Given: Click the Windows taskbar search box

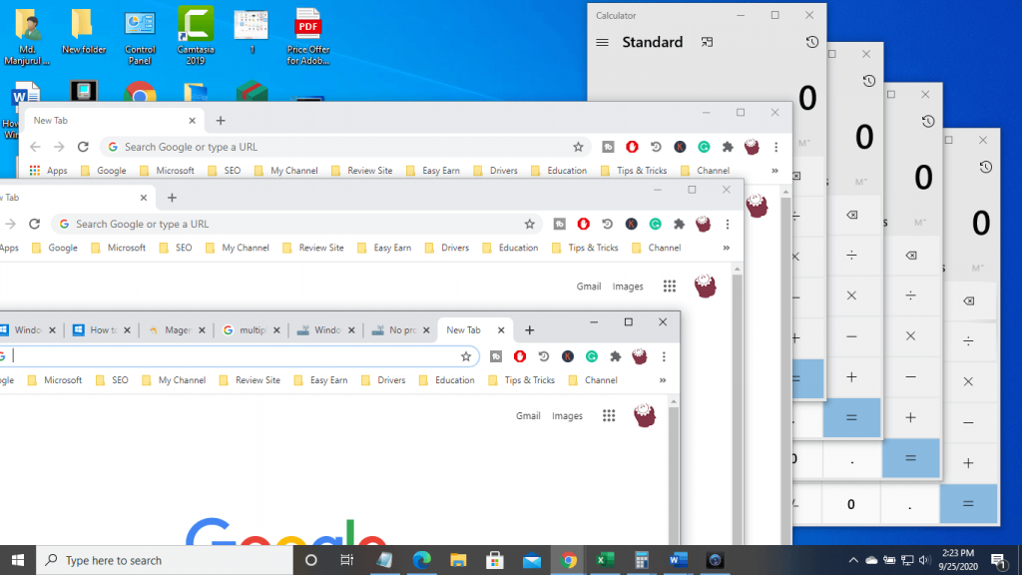Looking at the screenshot, I should tap(165, 560).
